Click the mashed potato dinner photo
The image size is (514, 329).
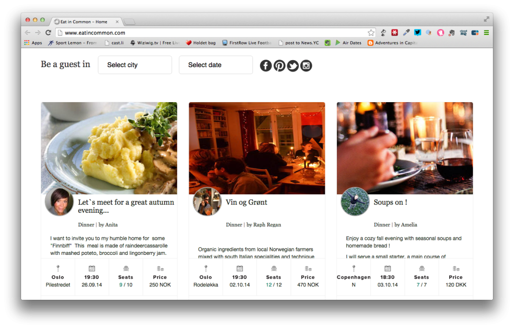click(109, 148)
